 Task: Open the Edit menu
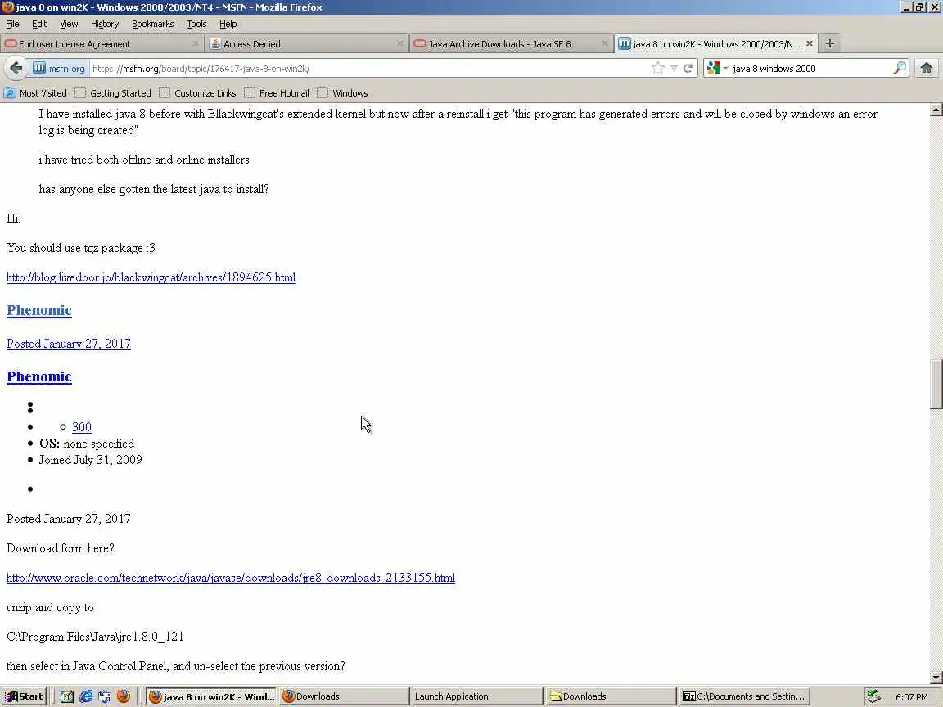point(39,24)
